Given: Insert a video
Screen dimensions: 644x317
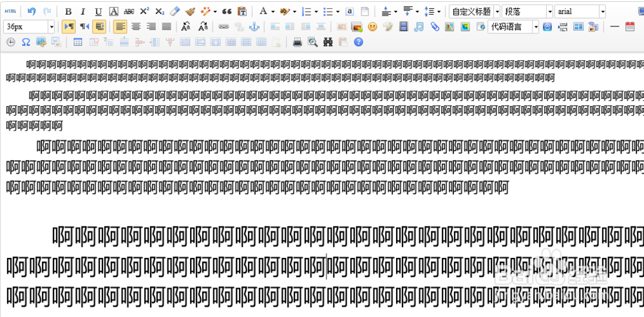Looking at the screenshot, I should coord(404,26).
